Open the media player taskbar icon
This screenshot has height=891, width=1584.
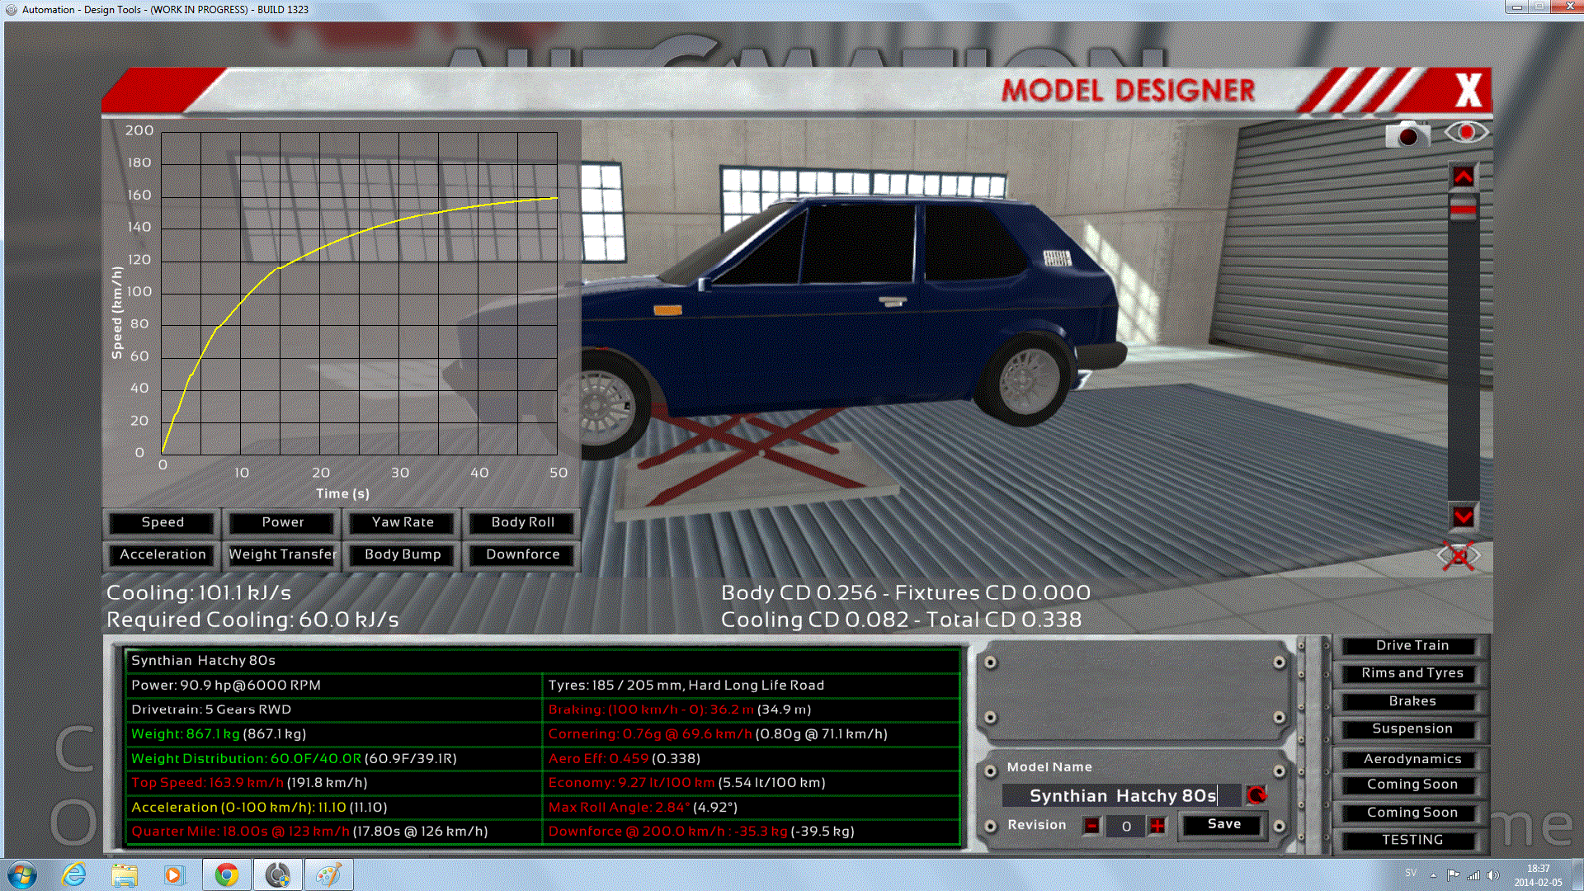[x=173, y=874]
